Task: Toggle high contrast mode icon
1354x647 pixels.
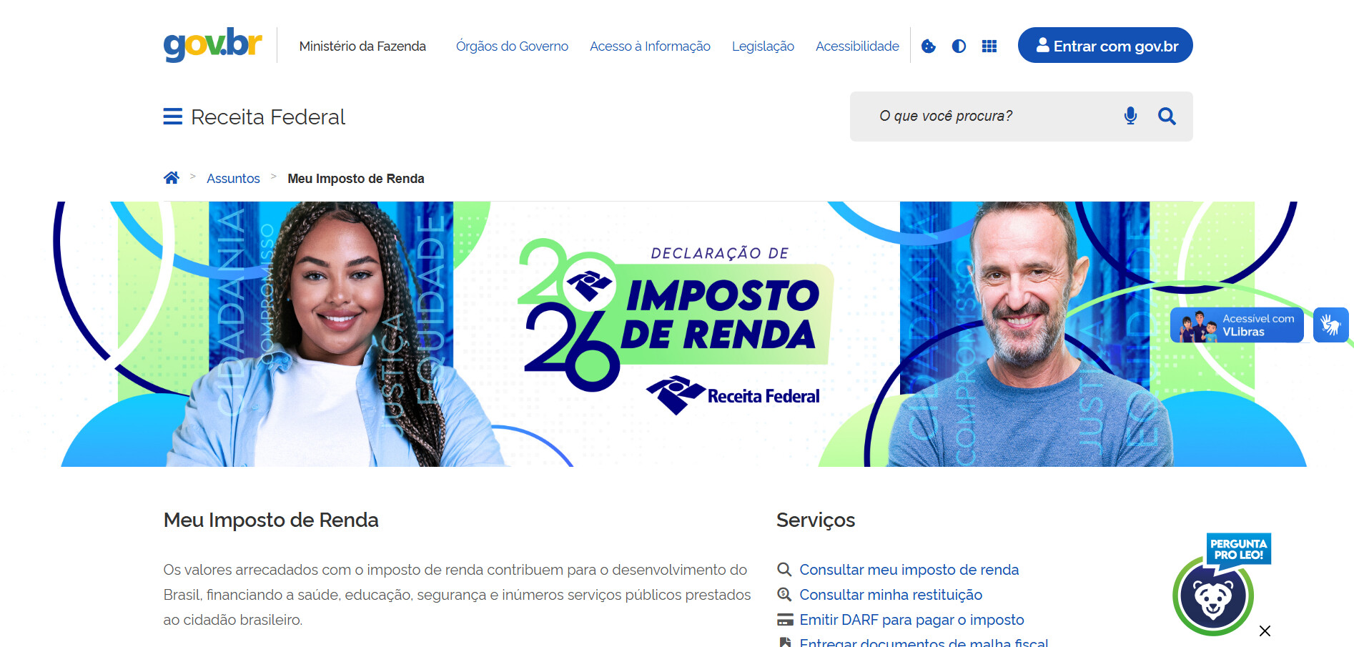Action: click(959, 46)
